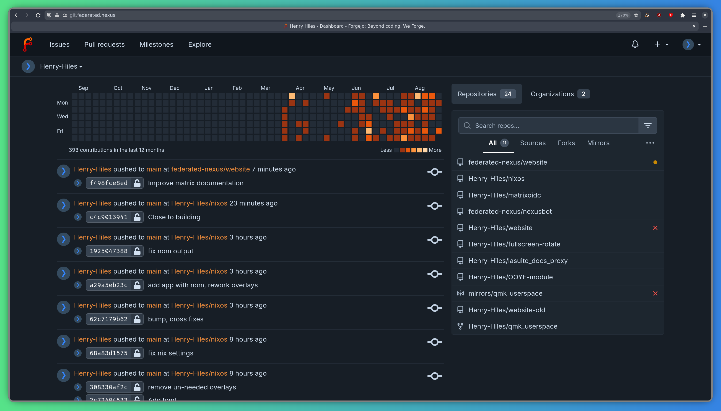Switch to the Sources tab
Image resolution: width=721 pixels, height=411 pixels.
[533, 143]
